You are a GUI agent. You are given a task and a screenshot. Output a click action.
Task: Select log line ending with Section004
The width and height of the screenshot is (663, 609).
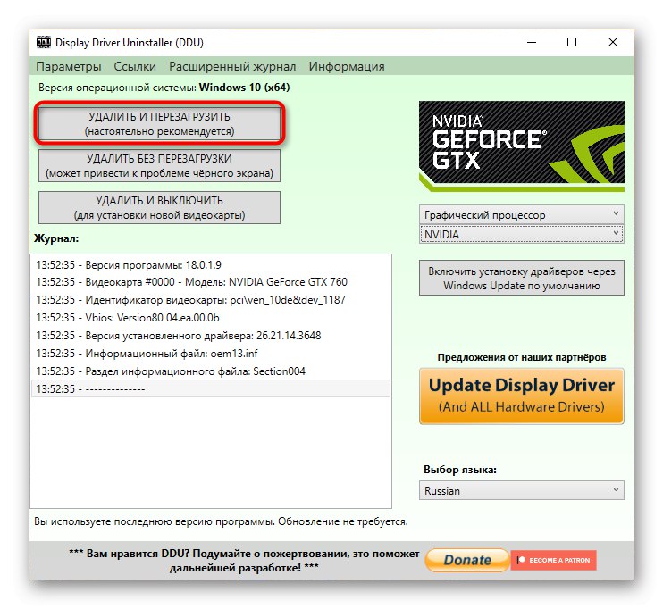tap(211, 371)
